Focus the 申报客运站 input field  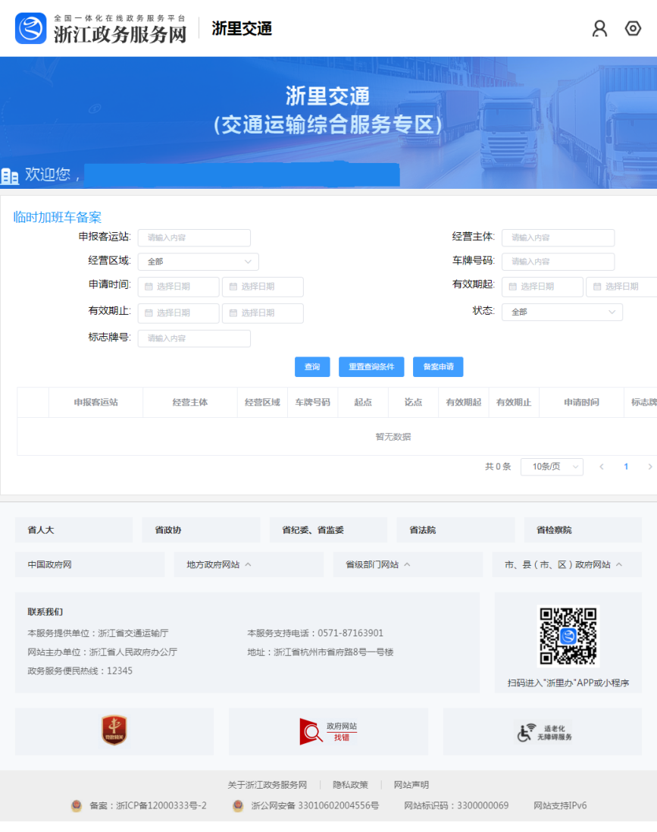194,237
